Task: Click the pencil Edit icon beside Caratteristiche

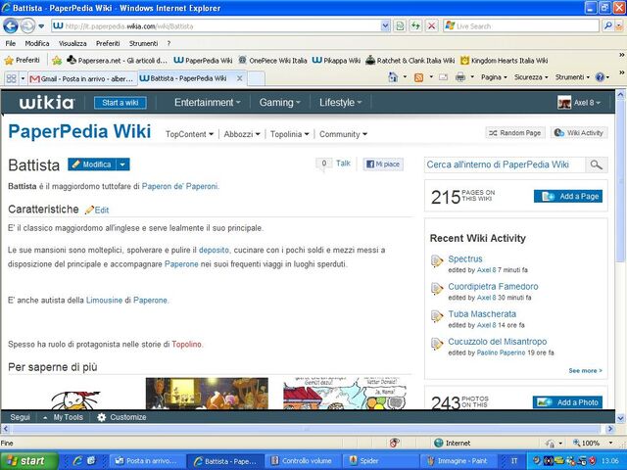Action: 89,210
